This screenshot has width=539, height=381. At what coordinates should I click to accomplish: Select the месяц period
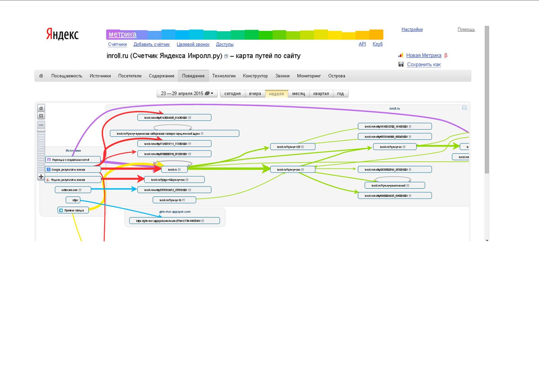coord(299,94)
